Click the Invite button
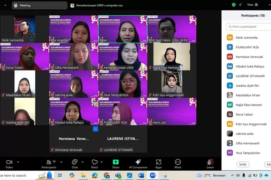 pos(243,165)
